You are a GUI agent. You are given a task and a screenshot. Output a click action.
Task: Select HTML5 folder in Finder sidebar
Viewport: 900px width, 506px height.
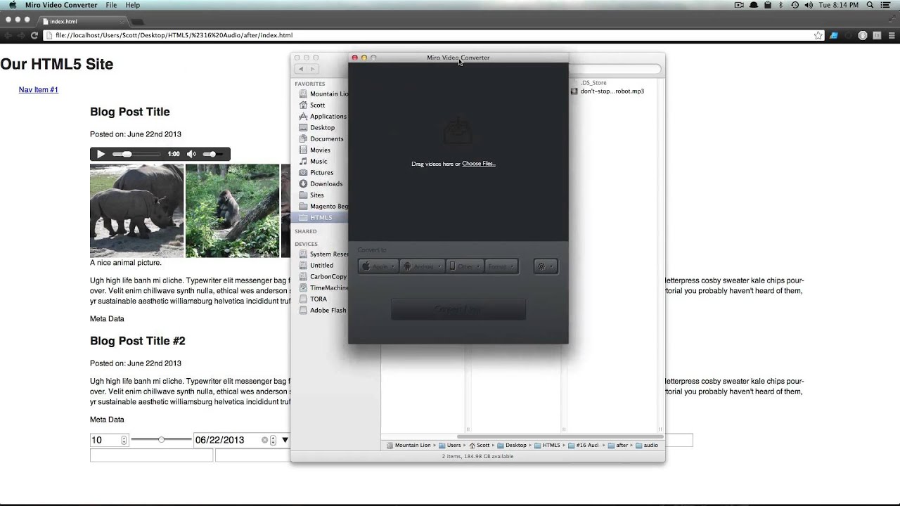click(x=319, y=217)
